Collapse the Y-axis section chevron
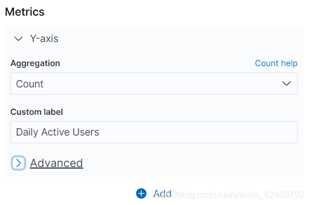The width and height of the screenshot is (309, 205). 18,39
